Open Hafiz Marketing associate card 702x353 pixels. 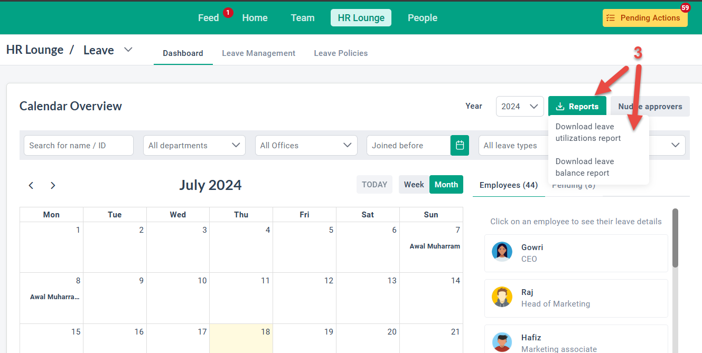pos(576,339)
